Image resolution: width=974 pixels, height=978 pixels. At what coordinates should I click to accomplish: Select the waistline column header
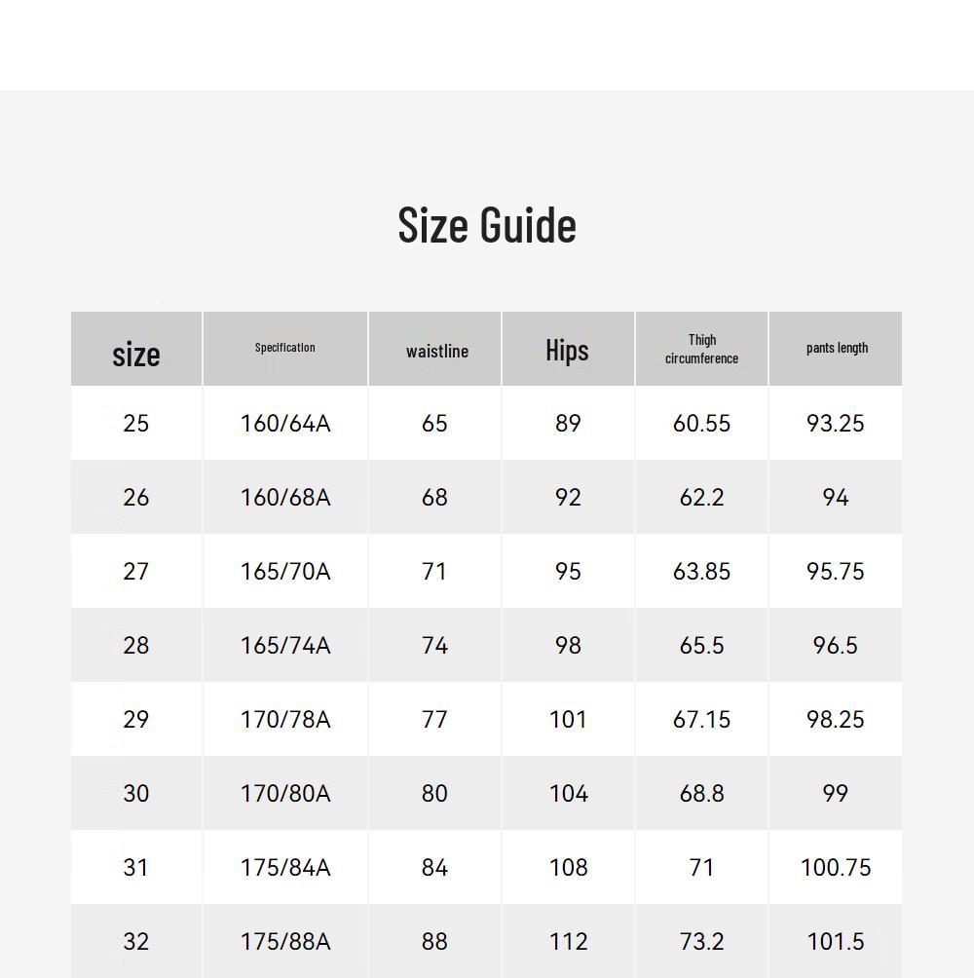437,351
